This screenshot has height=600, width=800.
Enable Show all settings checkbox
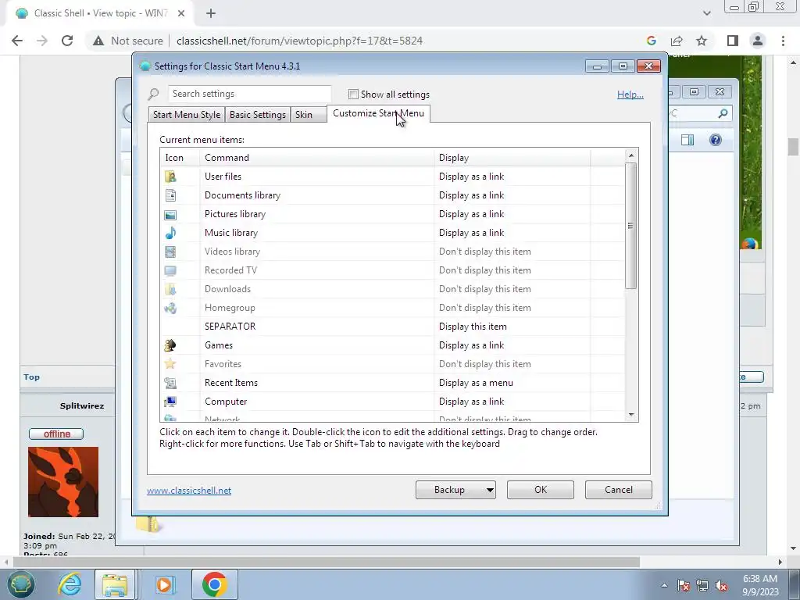(353, 95)
